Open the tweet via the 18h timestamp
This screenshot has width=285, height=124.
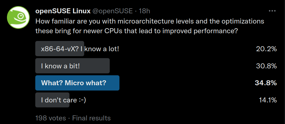144,11
